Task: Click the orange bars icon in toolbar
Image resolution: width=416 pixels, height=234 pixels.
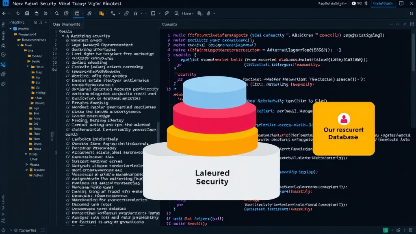Action: (101, 13)
